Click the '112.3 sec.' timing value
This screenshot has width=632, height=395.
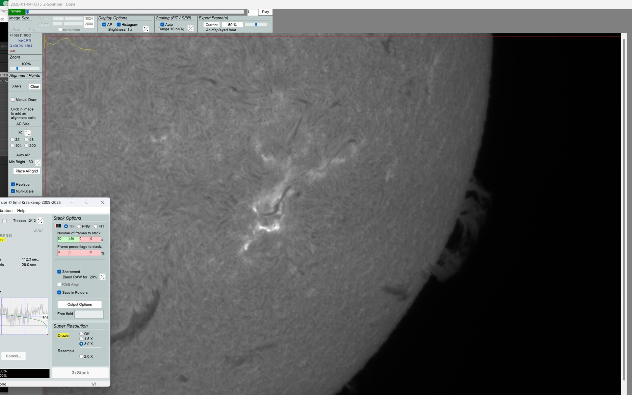click(x=30, y=259)
